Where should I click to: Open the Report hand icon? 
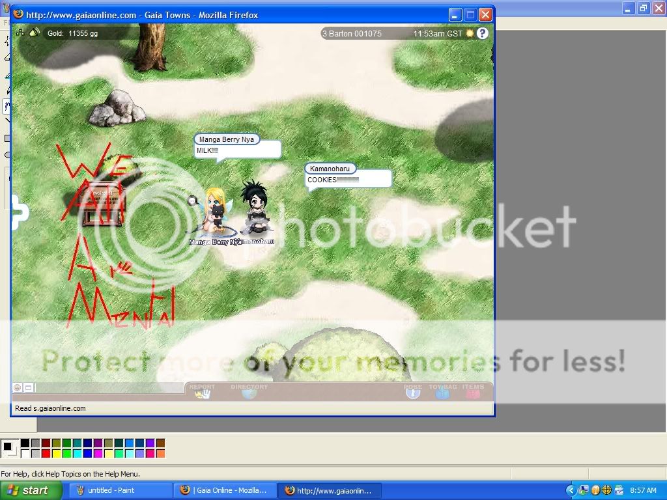click(x=203, y=392)
